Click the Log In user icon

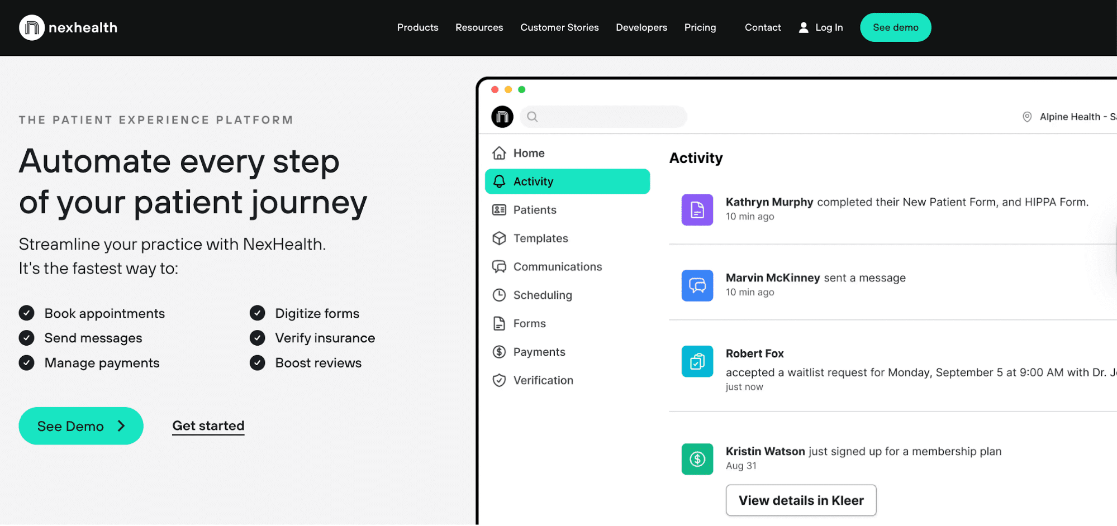(804, 27)
